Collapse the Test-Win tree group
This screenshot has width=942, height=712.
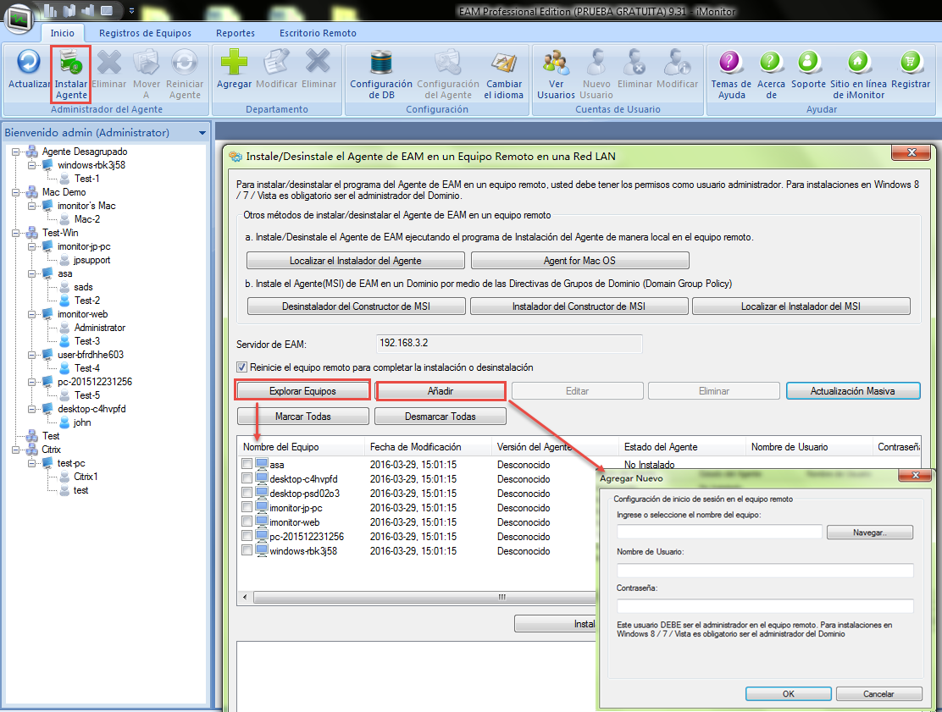(x=17, y=233)
